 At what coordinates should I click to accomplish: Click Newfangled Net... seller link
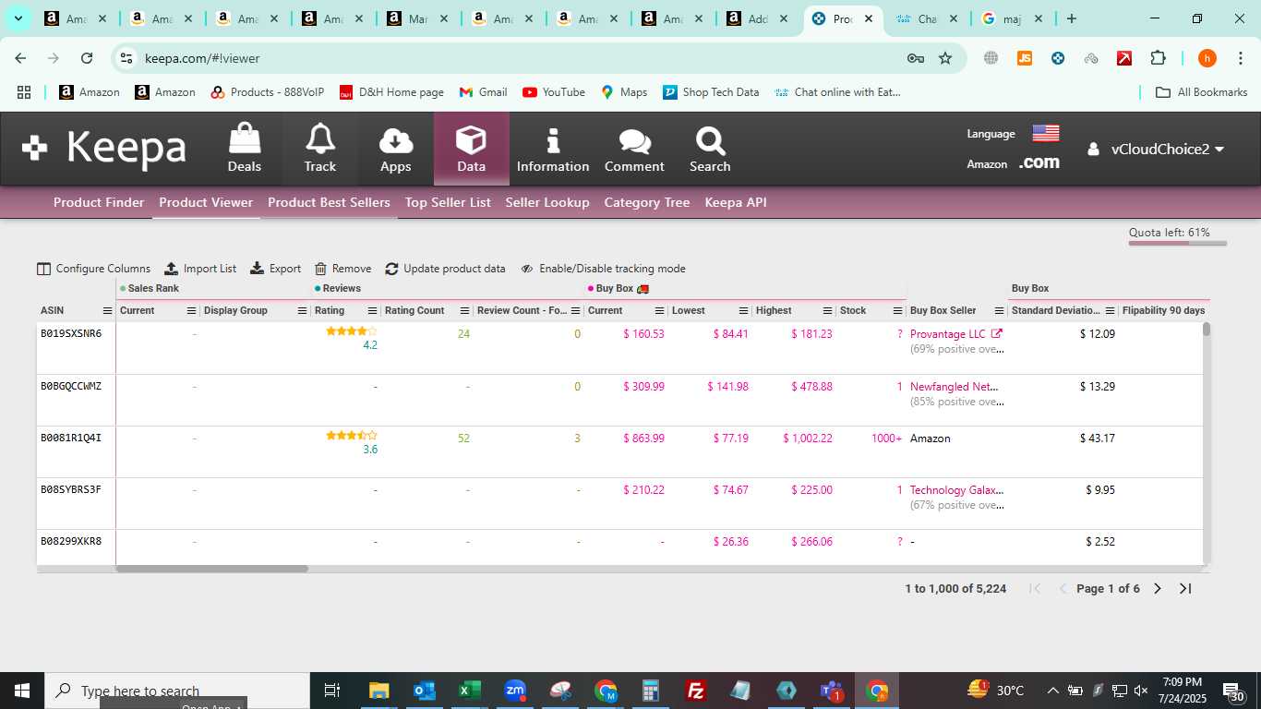[955, 387]
